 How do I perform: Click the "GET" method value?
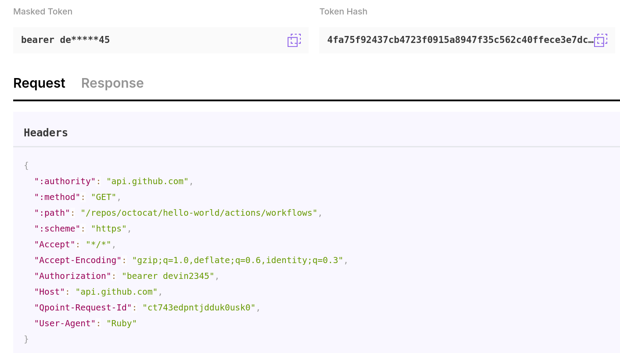pos(104,197)
